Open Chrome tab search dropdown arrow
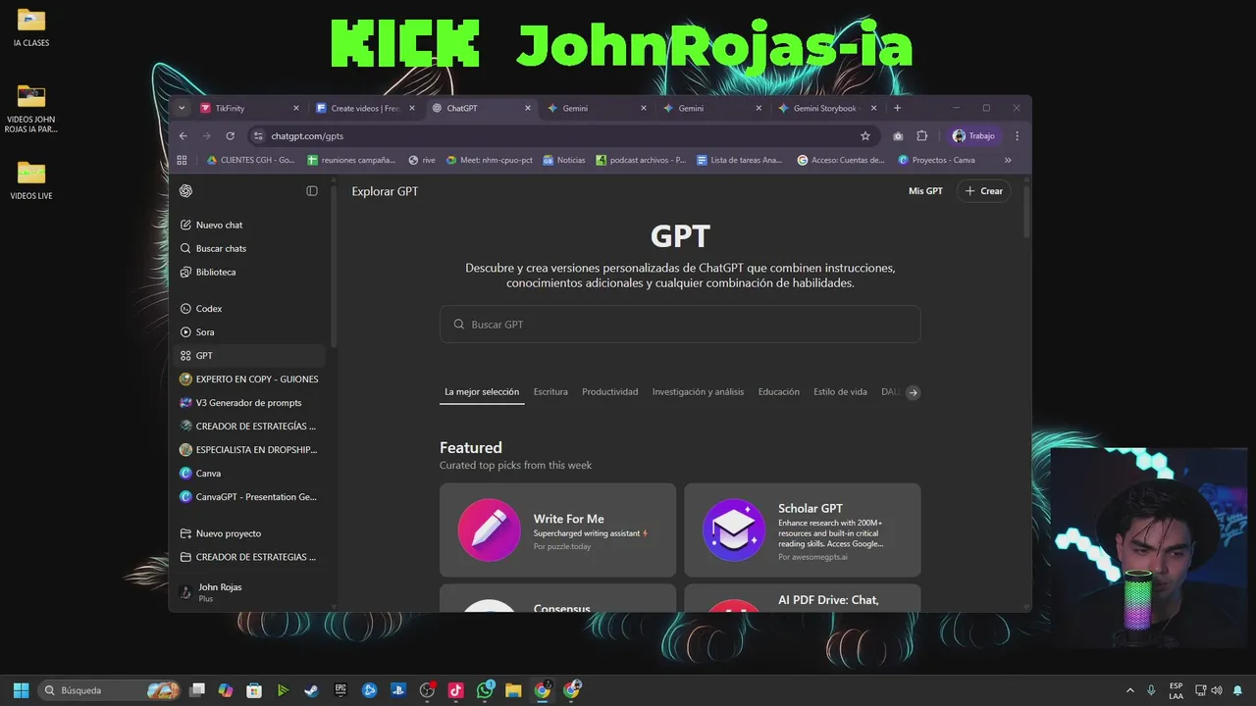The height and width of the screenshot is (706, 1256). (x=182, y=108)
